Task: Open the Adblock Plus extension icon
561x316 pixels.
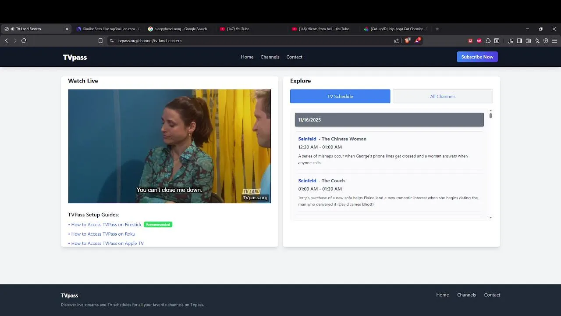Action: click(x=479, y=40)
